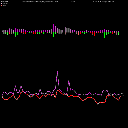Click the highest peak of magenta volume line
This screenshot has height=128, width=128.
point(57,71)
